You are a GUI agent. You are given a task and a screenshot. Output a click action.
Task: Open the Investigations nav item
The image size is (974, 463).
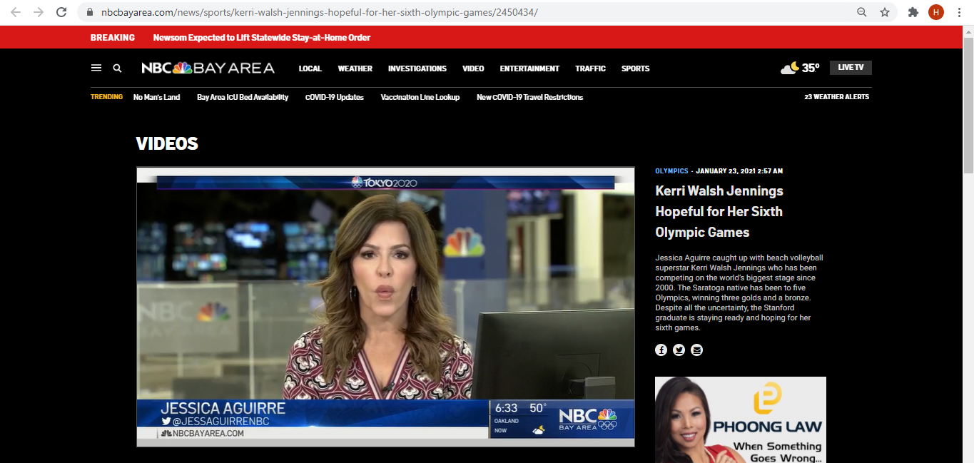click(417, 68)
